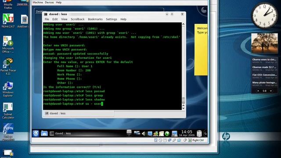Click the 'Right Ctrl' host key indicator

click(x=198, y=140)
